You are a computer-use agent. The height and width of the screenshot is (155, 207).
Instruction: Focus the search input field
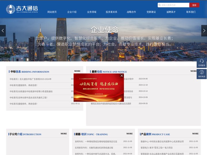pyautogui.click(x=173, y=5)
